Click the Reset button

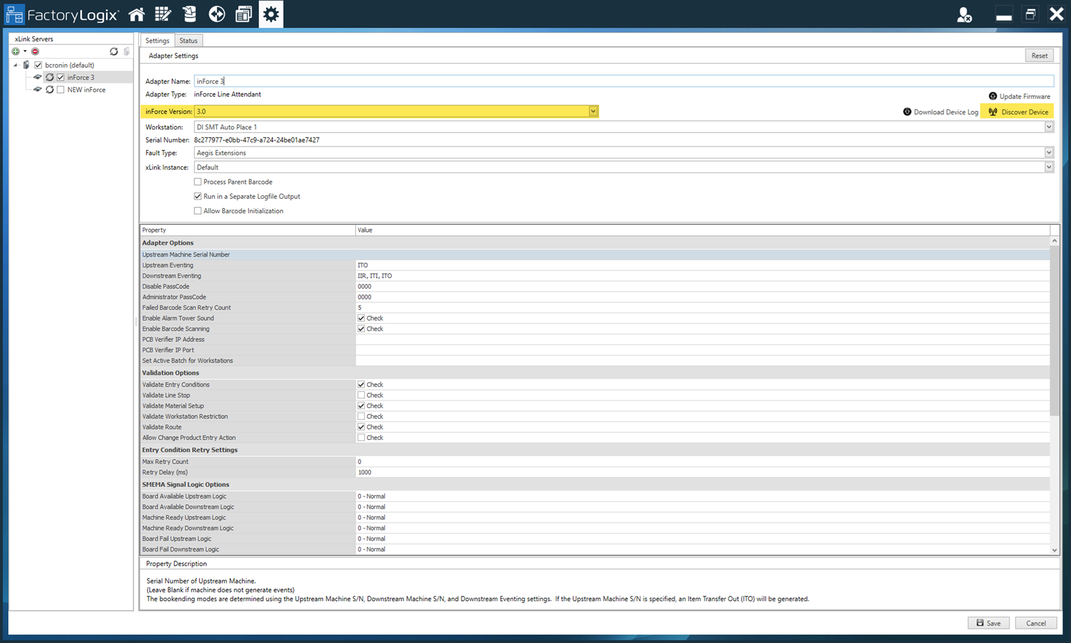tap(1039, 56)
